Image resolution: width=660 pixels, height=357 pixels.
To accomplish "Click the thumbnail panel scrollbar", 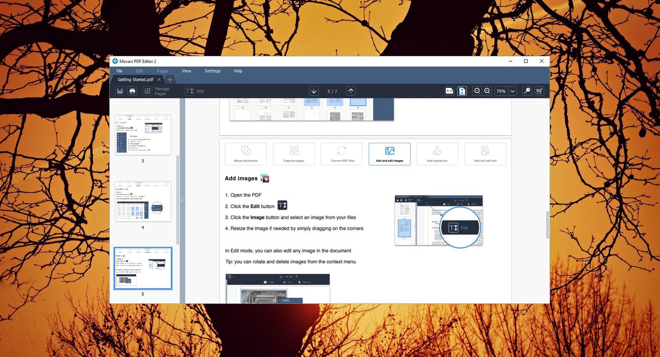I will [178, 199].
